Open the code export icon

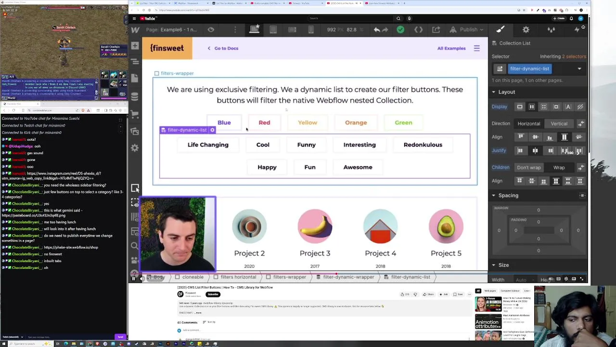(418, 30)
